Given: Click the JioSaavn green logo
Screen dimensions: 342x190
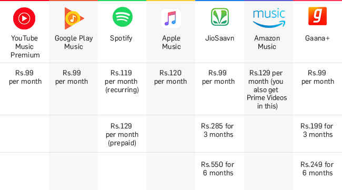Looking at the screenshot, I should coord(219,17).
